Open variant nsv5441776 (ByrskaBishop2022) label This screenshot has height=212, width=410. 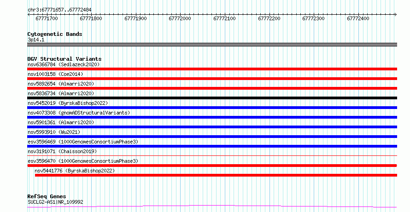pos(75,171)
